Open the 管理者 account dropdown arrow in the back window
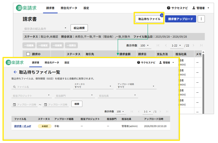 point(208,8)
